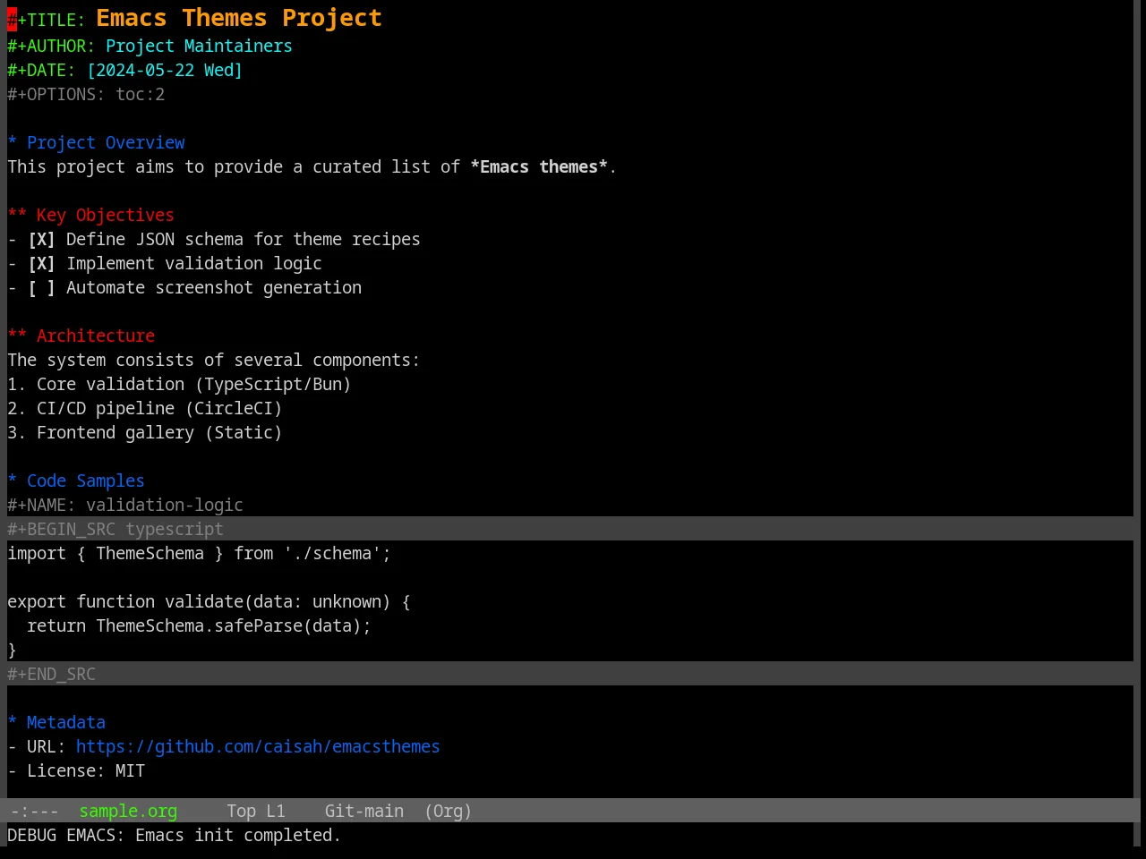Click the sample.org buffer name in mode line

click(x=128, y=811)
